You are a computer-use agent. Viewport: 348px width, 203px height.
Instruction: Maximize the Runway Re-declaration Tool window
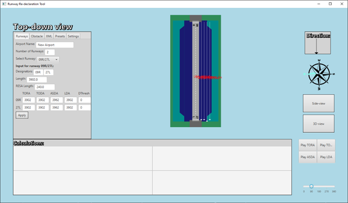pyautogui.click(x=330, y=4)
